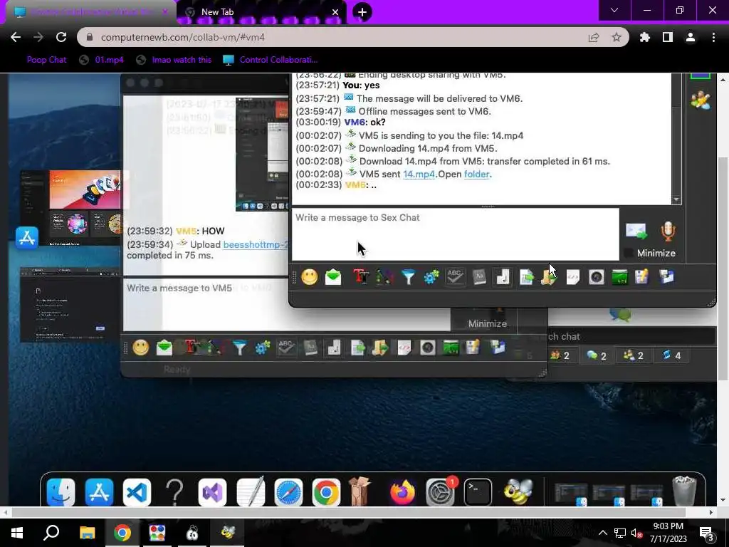Viewport: 729px width, 547px height.
Task: Toggle the ABC spell check icon in Sex Chat window
Action: [455, 277]
